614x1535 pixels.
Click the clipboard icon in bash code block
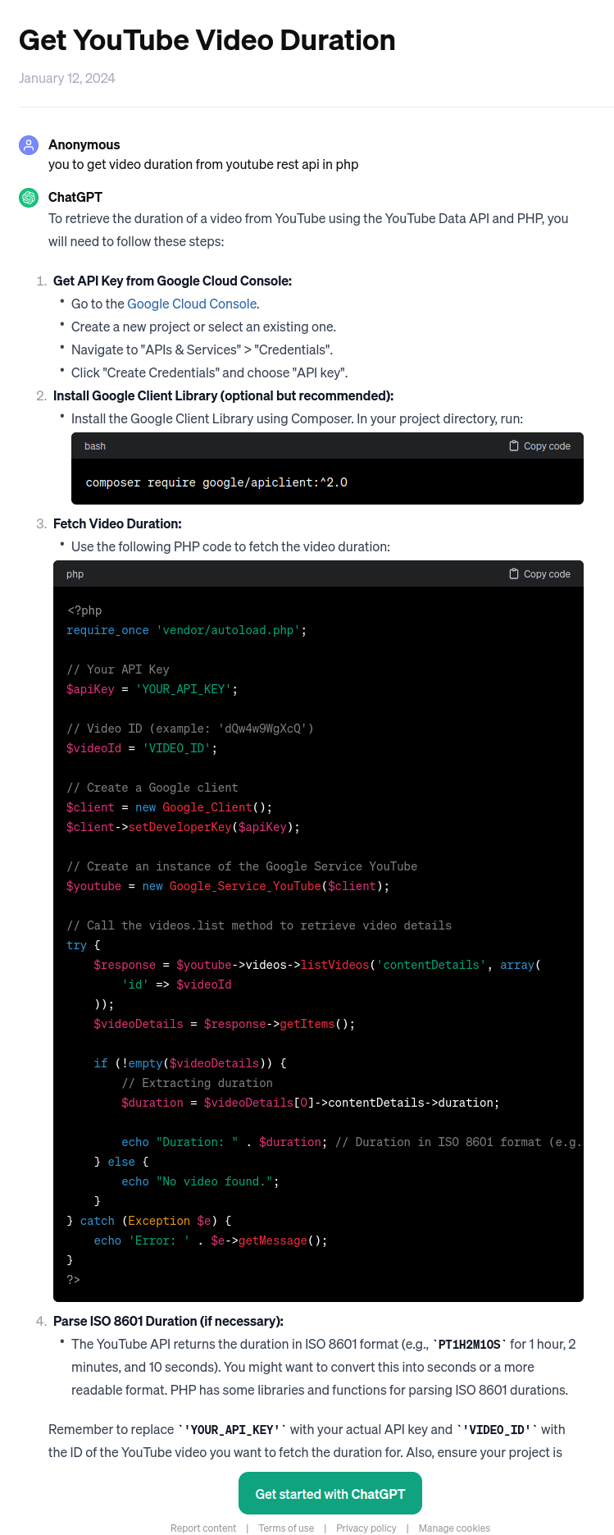tap(514, 445)
